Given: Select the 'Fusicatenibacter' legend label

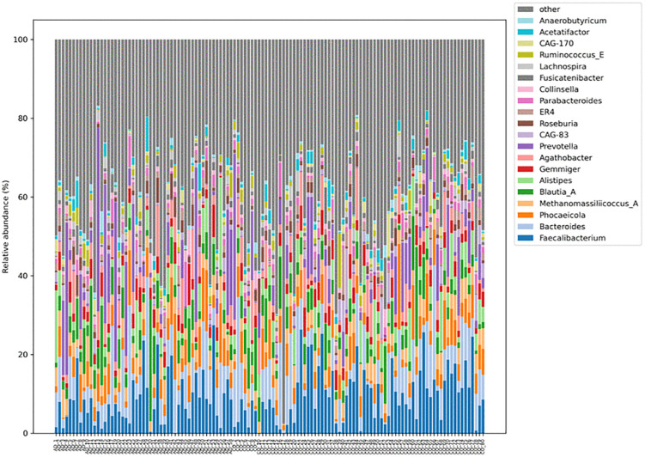Looking at the screenshot, I should (x=571, y=78).
